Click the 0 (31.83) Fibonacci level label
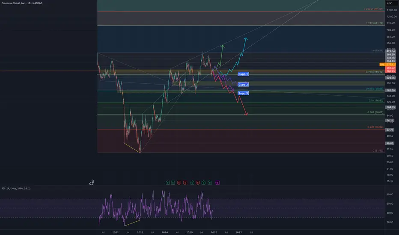Screen dimensions: 399x235 pyautogui.click(x=378, y=151)
